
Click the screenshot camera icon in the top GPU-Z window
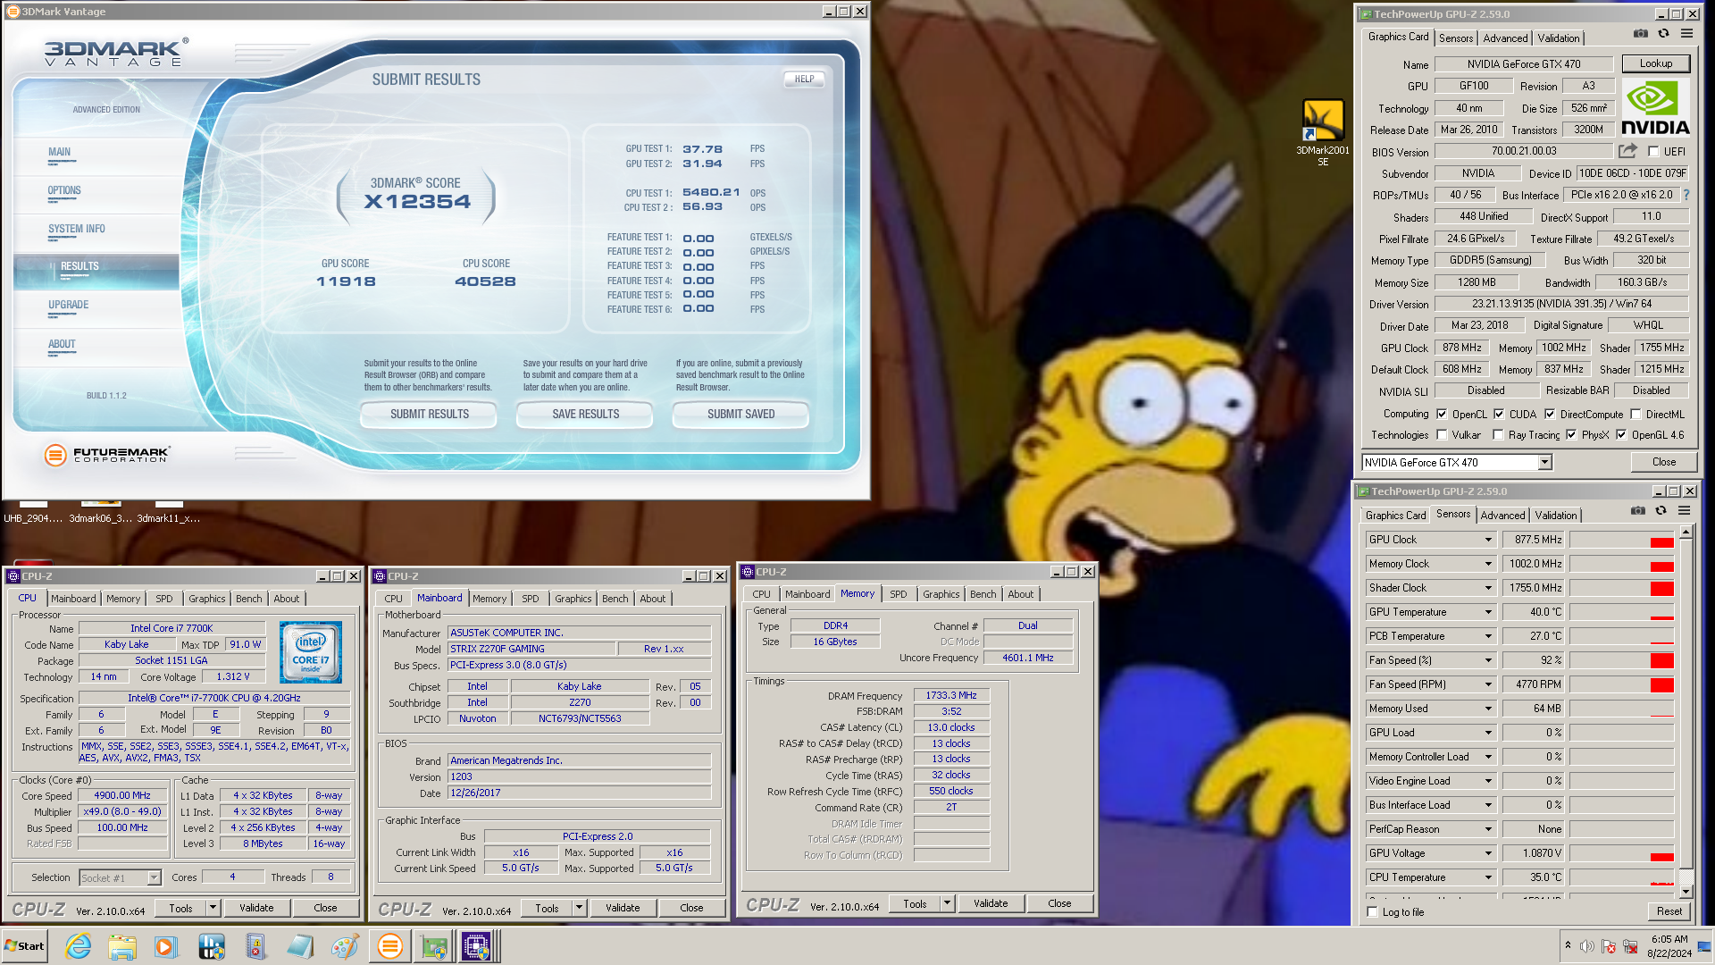point(1641,34)
